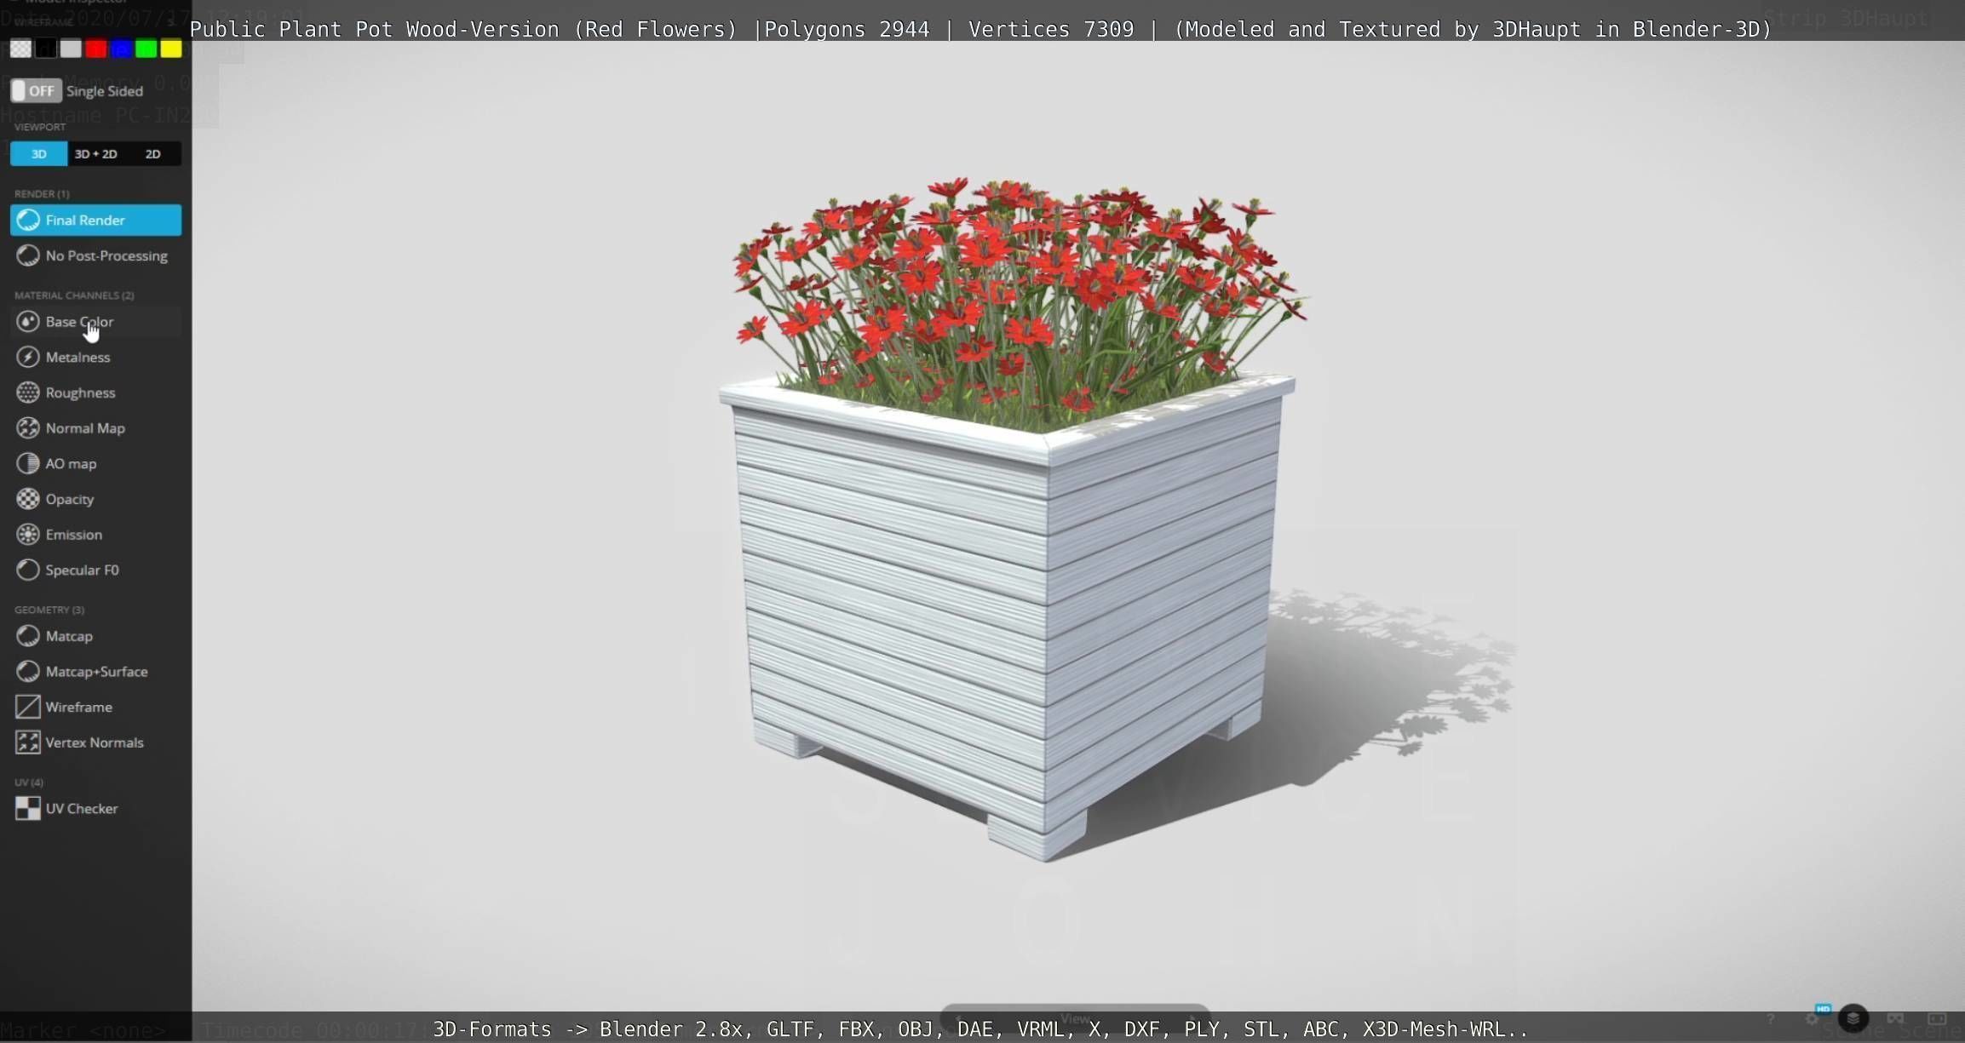View the AO map channel

coord(95,464)
